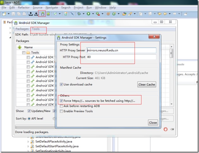
Task: Open SetDefaultPlaceActivity.java file
Action: [x=54, y=141]
